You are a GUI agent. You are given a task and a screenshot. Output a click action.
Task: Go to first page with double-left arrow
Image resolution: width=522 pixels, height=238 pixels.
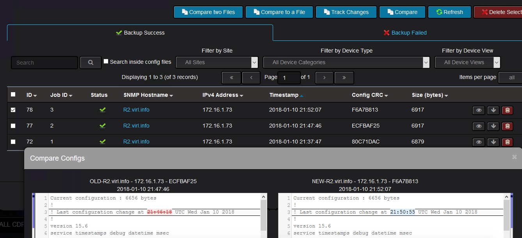231,78
